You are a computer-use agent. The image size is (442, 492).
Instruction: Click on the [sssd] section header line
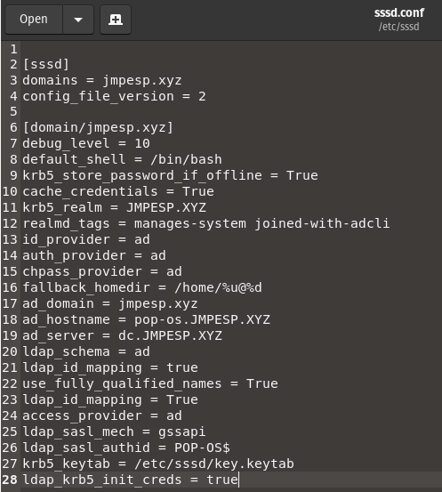tap(45, 64)
